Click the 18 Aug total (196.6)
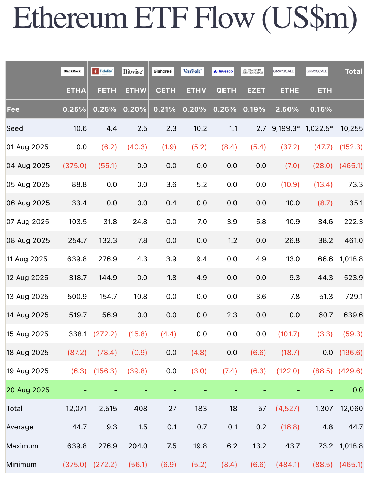The height and width of the screenshot is (481, 370). 351,353
